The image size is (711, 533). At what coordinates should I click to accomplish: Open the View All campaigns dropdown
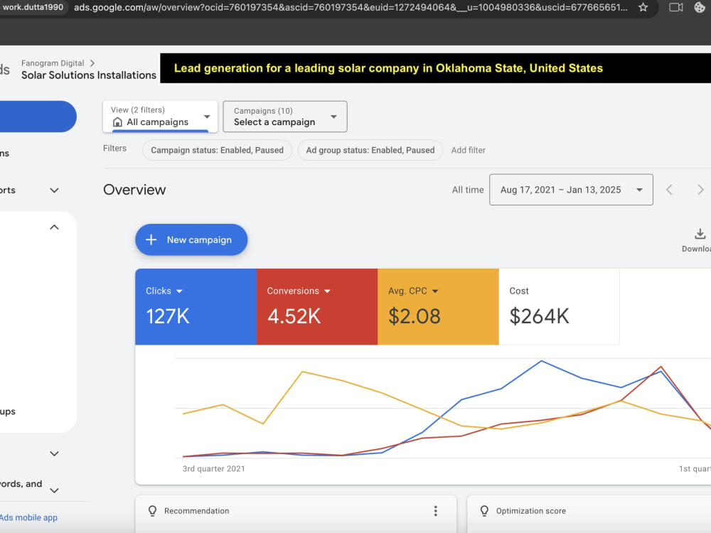(160, 117)
